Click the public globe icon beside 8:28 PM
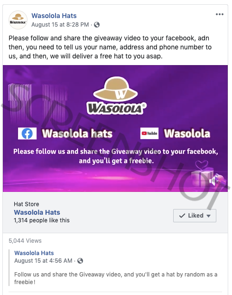This screenshot has height=295, width=232. tap(97, 25)
